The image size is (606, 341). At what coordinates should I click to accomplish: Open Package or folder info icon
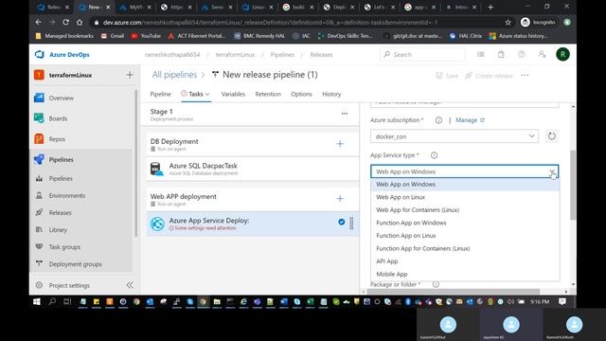click(x=436, y=284)
